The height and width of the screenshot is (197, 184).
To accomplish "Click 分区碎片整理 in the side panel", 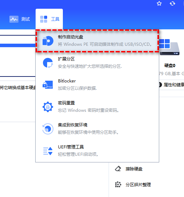I will tap(138, 185).
